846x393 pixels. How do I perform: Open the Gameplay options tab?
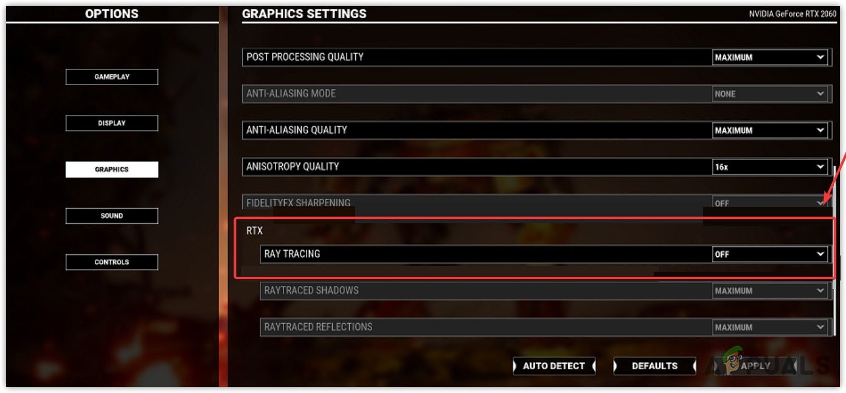click(x=112, y=77)
